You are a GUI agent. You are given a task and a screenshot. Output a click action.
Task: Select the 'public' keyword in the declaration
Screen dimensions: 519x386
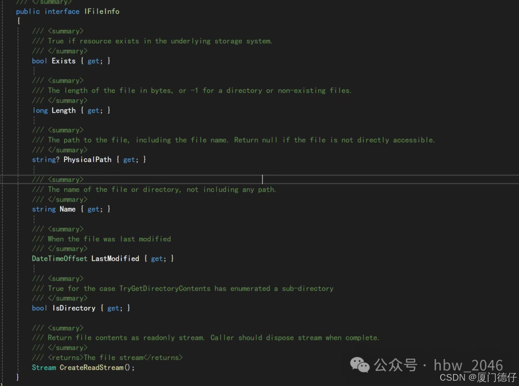click(28, 12)
